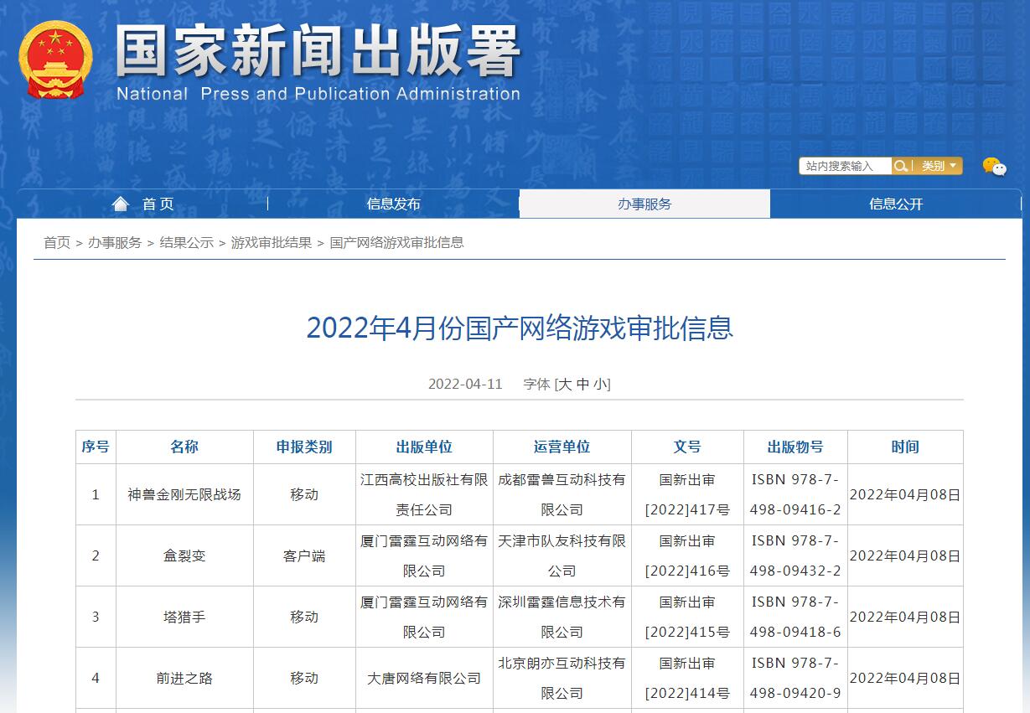Image resolution: width=1030 pixels, height=713 pixels.
Task: Switch to the 办事服务 tab
Action: pos(644,204)
